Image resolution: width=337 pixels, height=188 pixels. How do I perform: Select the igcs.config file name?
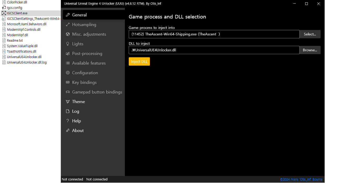tap(15, 8)
